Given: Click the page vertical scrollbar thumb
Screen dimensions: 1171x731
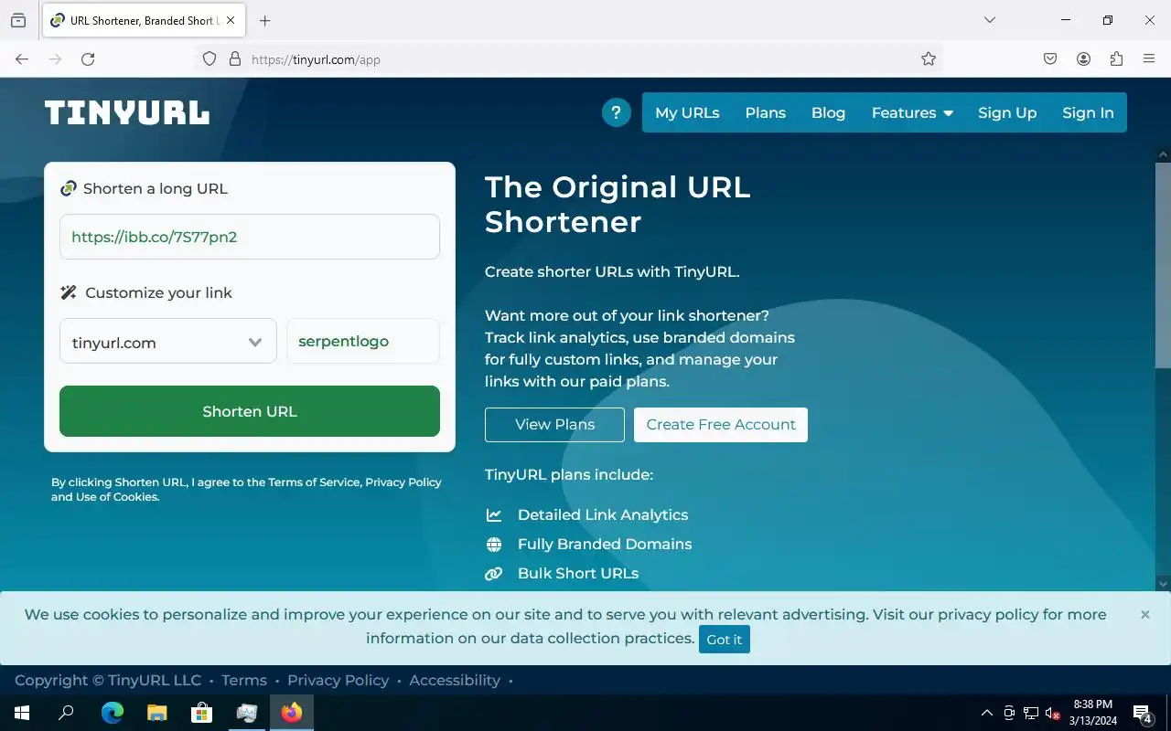Looking at the screenshot, I should 1163,265.
